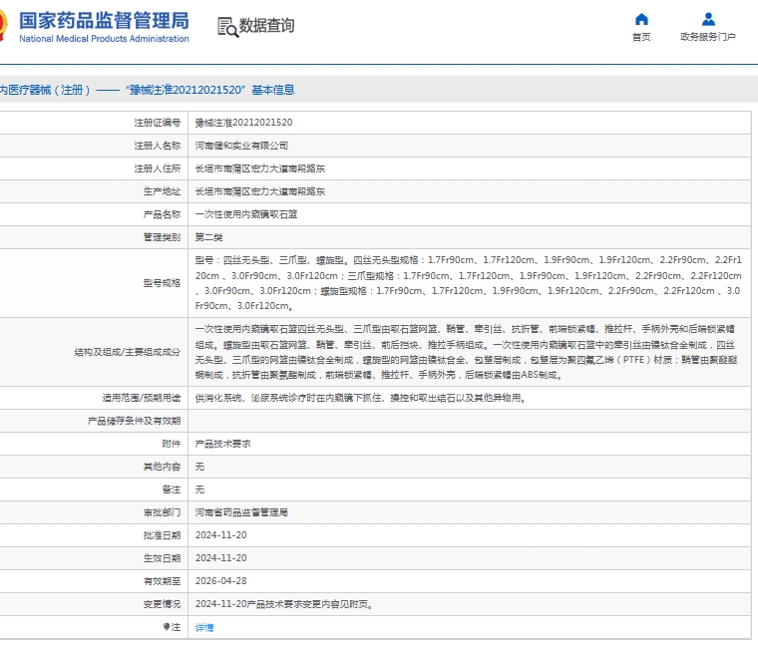The width and height of the screenshot is (758, 648).
Task: Click the 产品名称 label
Action: (x=162, y=214)
